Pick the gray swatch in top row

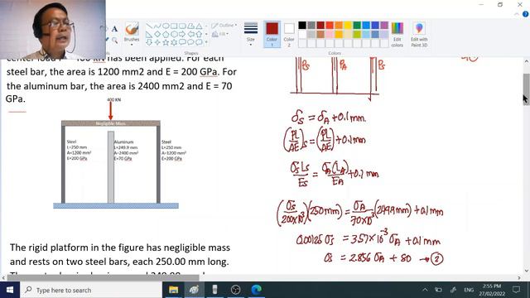click(311, 26)
